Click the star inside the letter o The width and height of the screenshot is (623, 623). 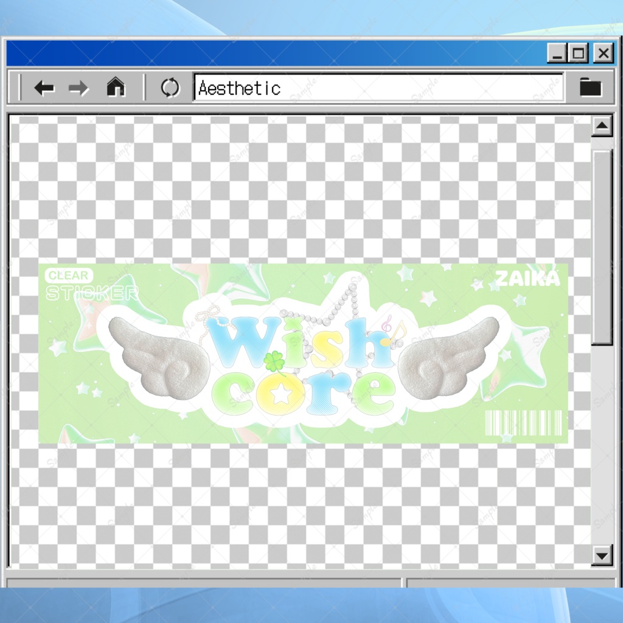pyautogui.click(x=282, y=394)
